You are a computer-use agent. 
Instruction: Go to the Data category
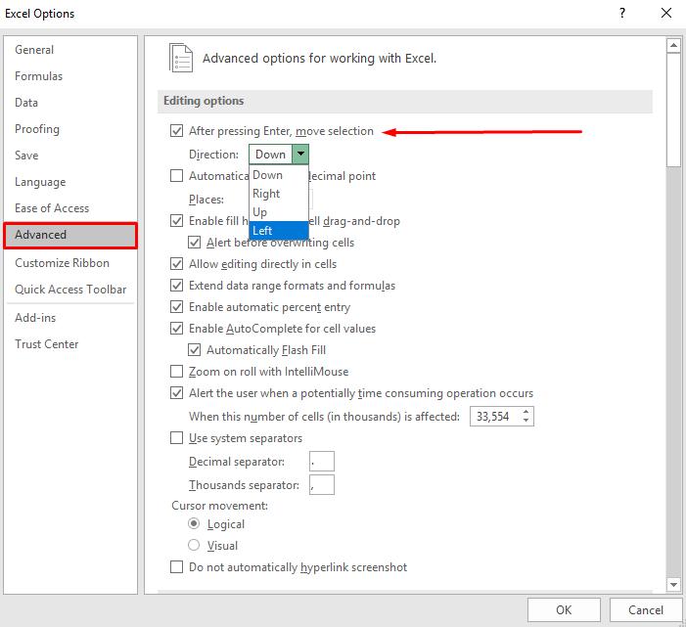[x=26, y=103]
